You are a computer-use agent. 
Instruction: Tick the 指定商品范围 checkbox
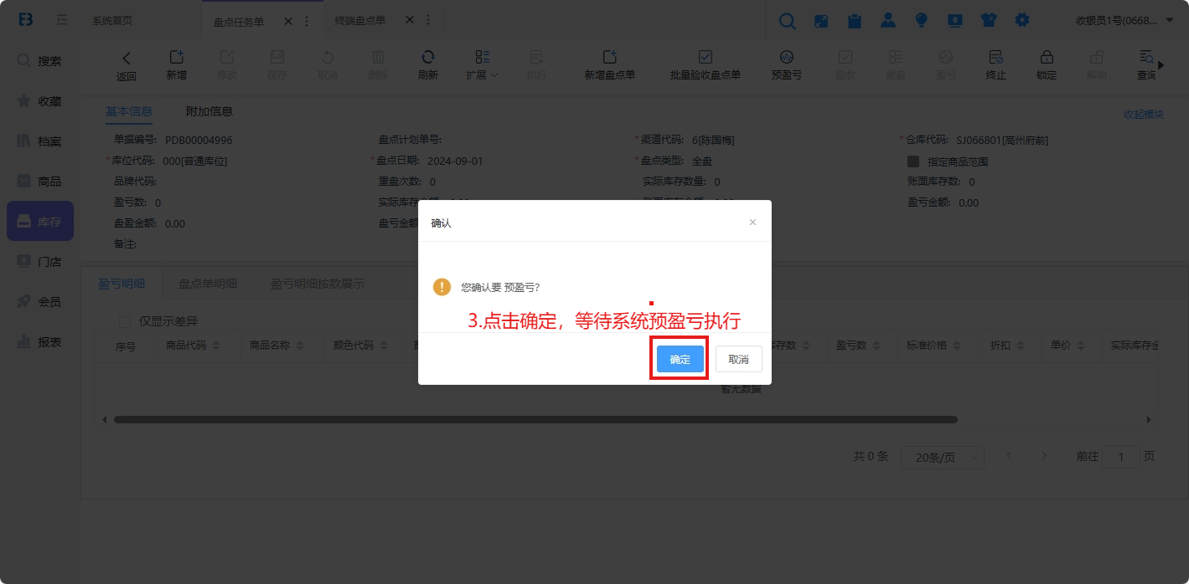tap(913, 161)
